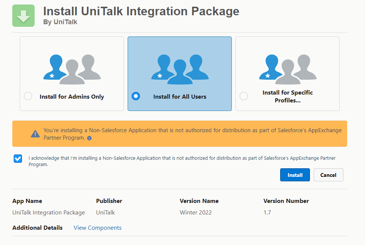Click the Additional Details label

(37, 227)
